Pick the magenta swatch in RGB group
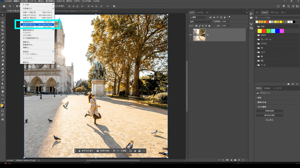 [x=282, y=31]
